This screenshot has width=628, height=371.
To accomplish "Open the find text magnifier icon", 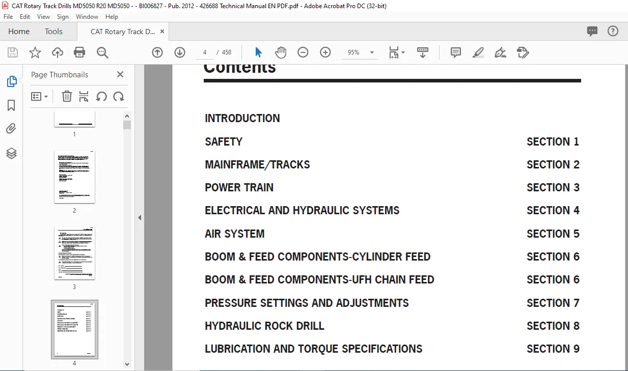I will (102, 52).
